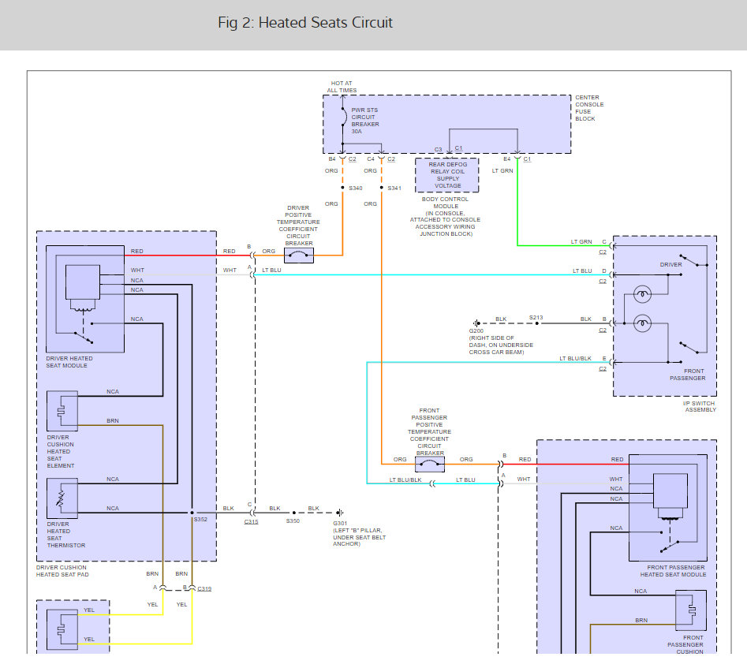This screenshot has width=747, height=668.
Task: Click the S213 splice dot
Action: [x=537, y=323]
